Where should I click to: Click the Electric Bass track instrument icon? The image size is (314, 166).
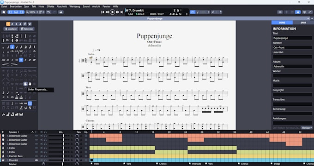[3, 156]
